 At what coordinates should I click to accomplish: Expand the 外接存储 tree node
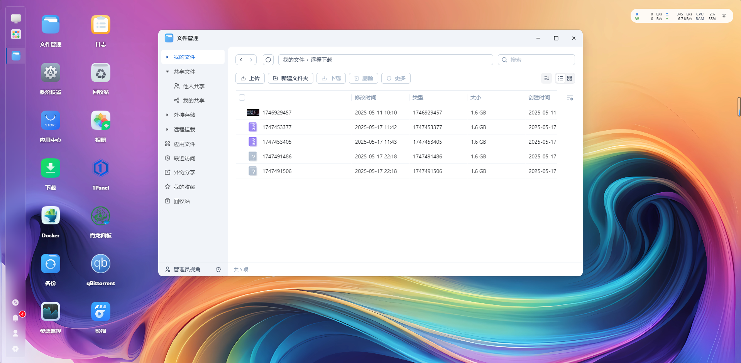click(167, 115)
